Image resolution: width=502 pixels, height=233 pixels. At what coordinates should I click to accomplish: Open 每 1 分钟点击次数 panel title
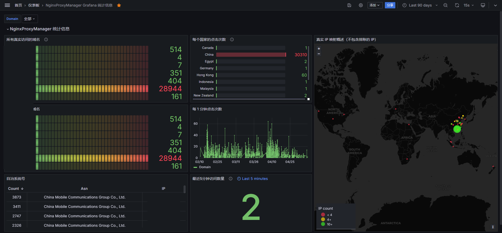207,109
